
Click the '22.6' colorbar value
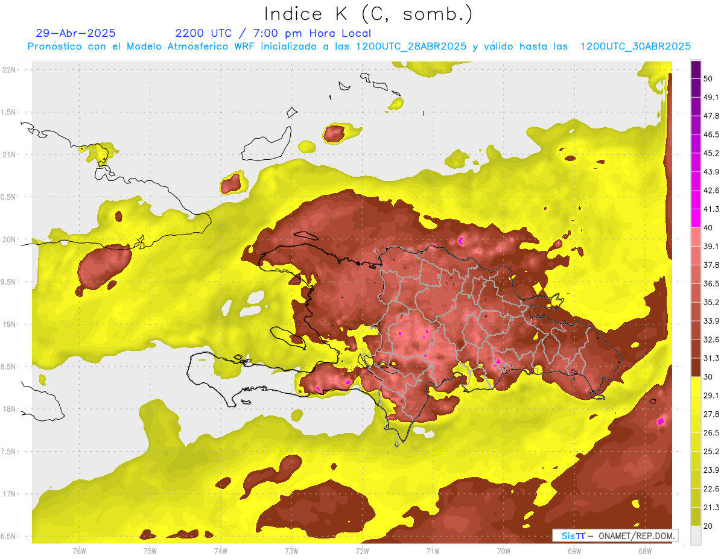pyautogui.click(x=711, y=489)
